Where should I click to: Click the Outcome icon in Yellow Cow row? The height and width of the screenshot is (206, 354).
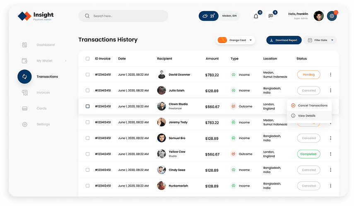coord(234,154)
